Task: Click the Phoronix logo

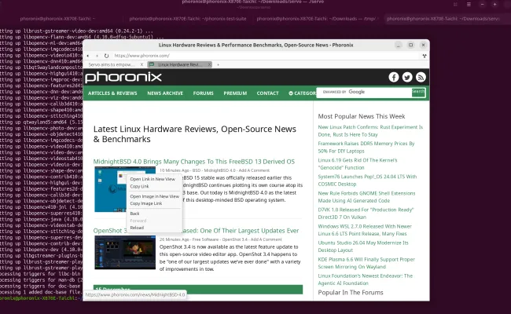Action: [124, 77]
